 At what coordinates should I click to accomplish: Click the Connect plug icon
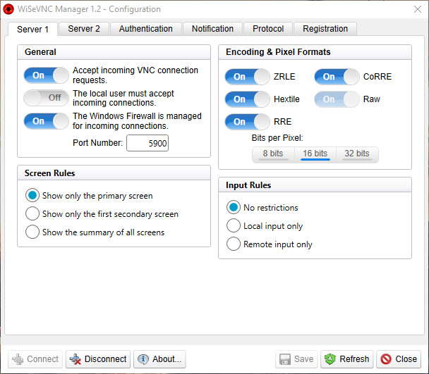click(x=18, y=359)
